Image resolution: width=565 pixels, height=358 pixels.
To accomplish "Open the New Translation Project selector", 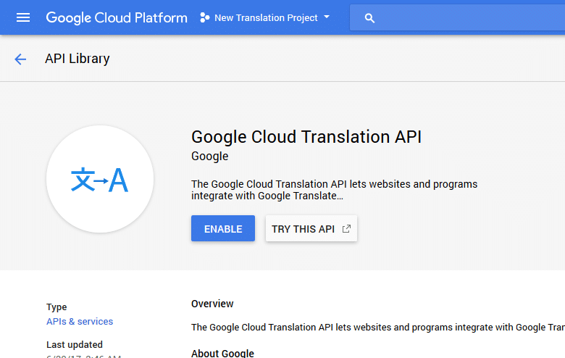I will click(265, 17).
